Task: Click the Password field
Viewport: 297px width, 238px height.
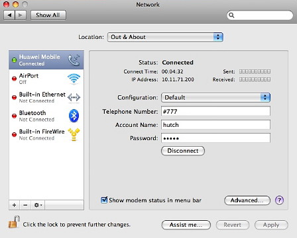Action: coord(215,138)
